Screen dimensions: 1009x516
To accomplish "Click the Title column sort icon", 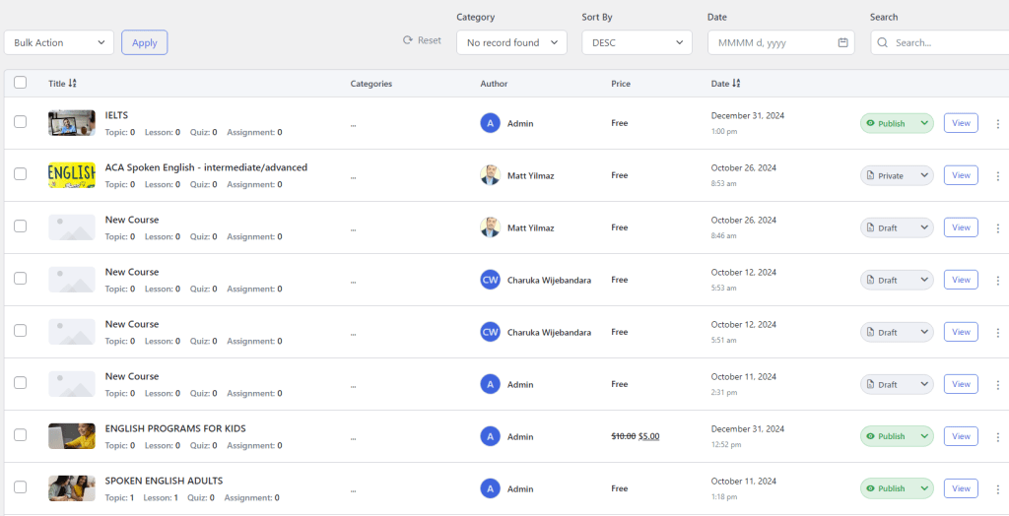I will (x=73, y=84).
